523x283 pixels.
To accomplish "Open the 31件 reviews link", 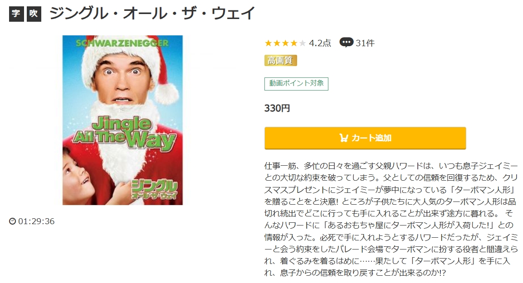I will [x=365, y=43].
